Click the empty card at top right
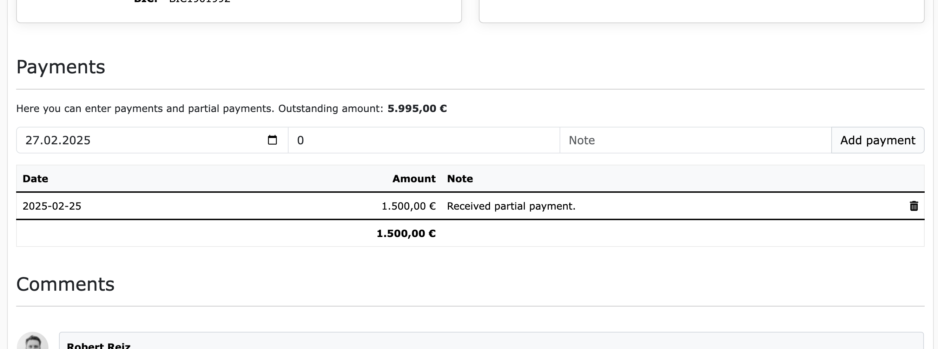938x349 pixels. [x=701, y=10]
